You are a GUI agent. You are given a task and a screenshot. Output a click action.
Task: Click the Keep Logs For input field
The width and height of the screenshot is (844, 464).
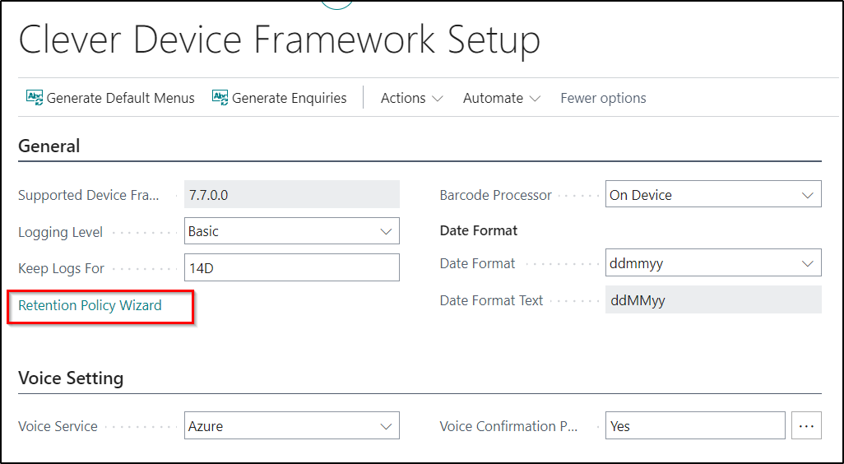tap(292, 267)
